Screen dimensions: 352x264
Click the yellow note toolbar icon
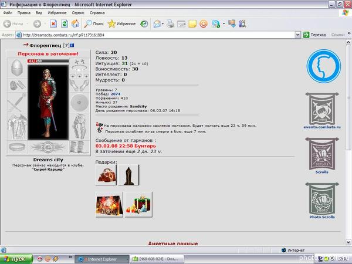tap(192, 24)
